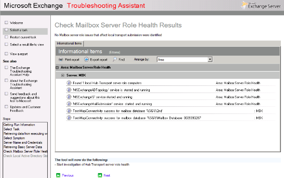Select 'Select Task' step in Steps list
The width and height of the screenshot is (284, 178).
coord(12,129)
